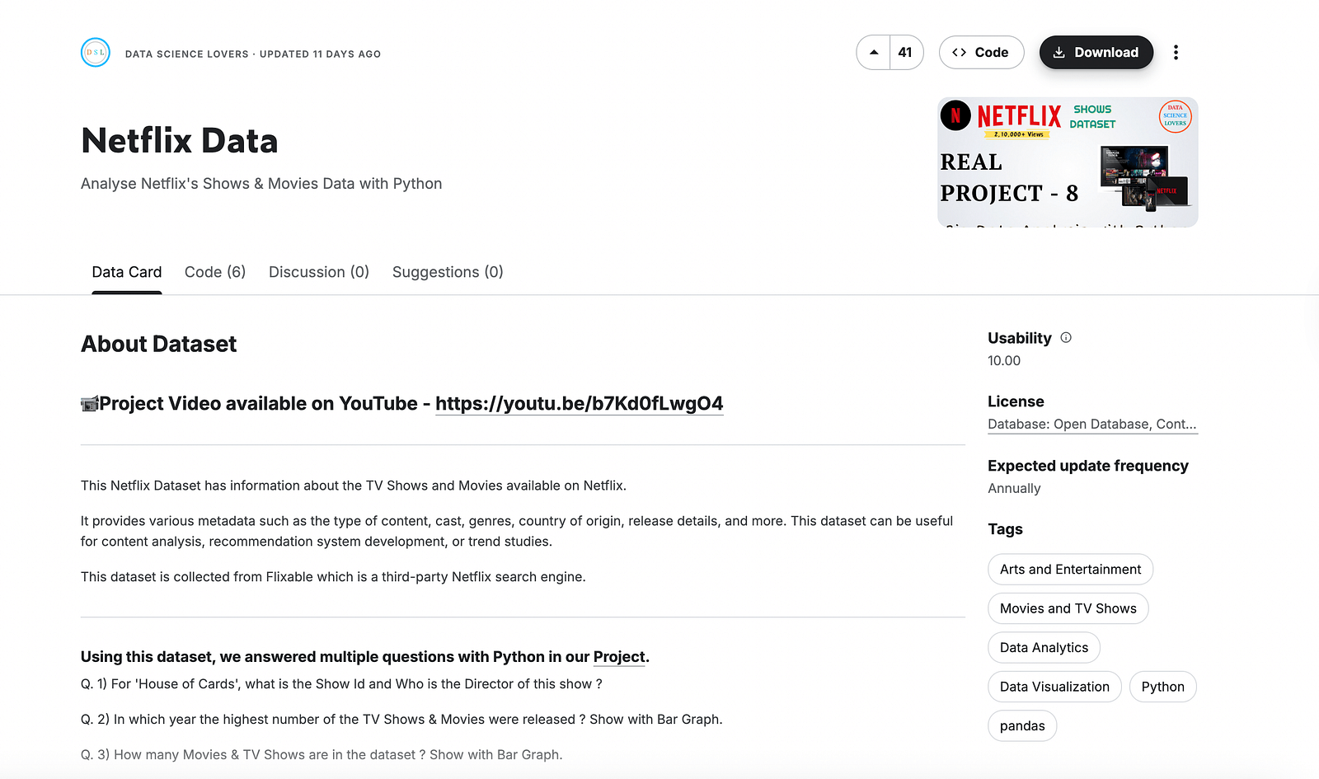Upvote the dataset with the arrow button
Image resolution: width=1319 pixels, height=779 pixels.
click(874, 53)
